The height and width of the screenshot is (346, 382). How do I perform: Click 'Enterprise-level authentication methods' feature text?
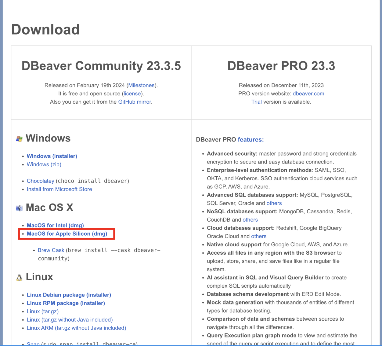(x=259, y=170)
